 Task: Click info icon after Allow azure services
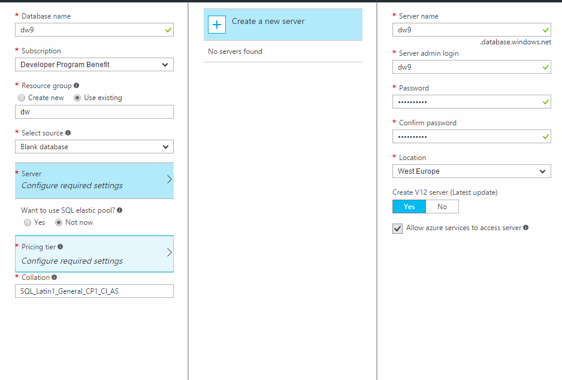coord(525,228)
